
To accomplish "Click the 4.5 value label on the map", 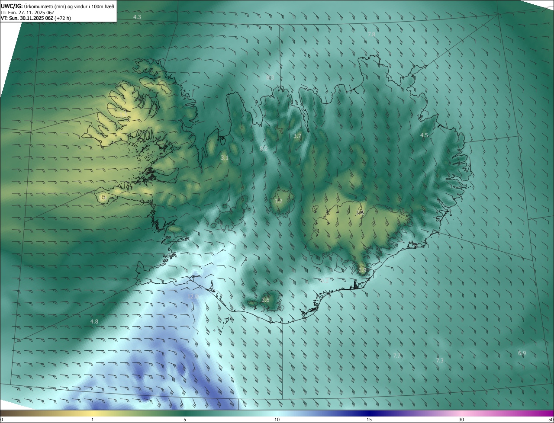I will click(x=424, y=135).
